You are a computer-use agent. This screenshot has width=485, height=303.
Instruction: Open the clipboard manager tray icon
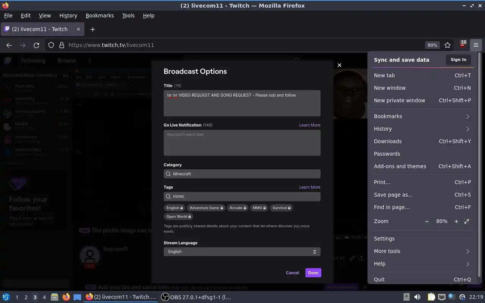point(432,297)
